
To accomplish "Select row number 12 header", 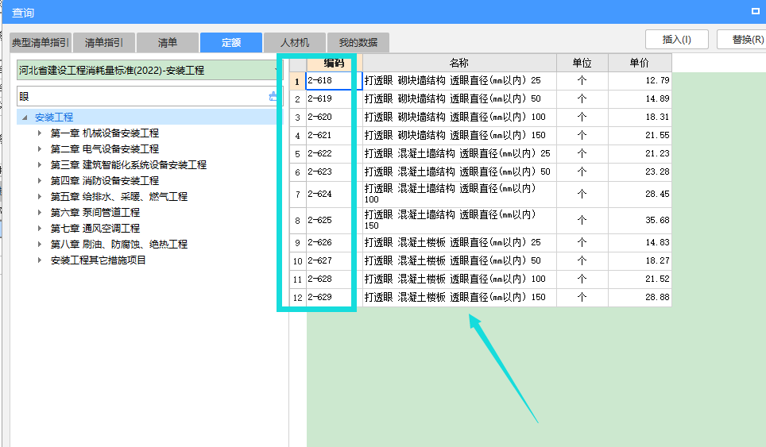I will [297, 297].
